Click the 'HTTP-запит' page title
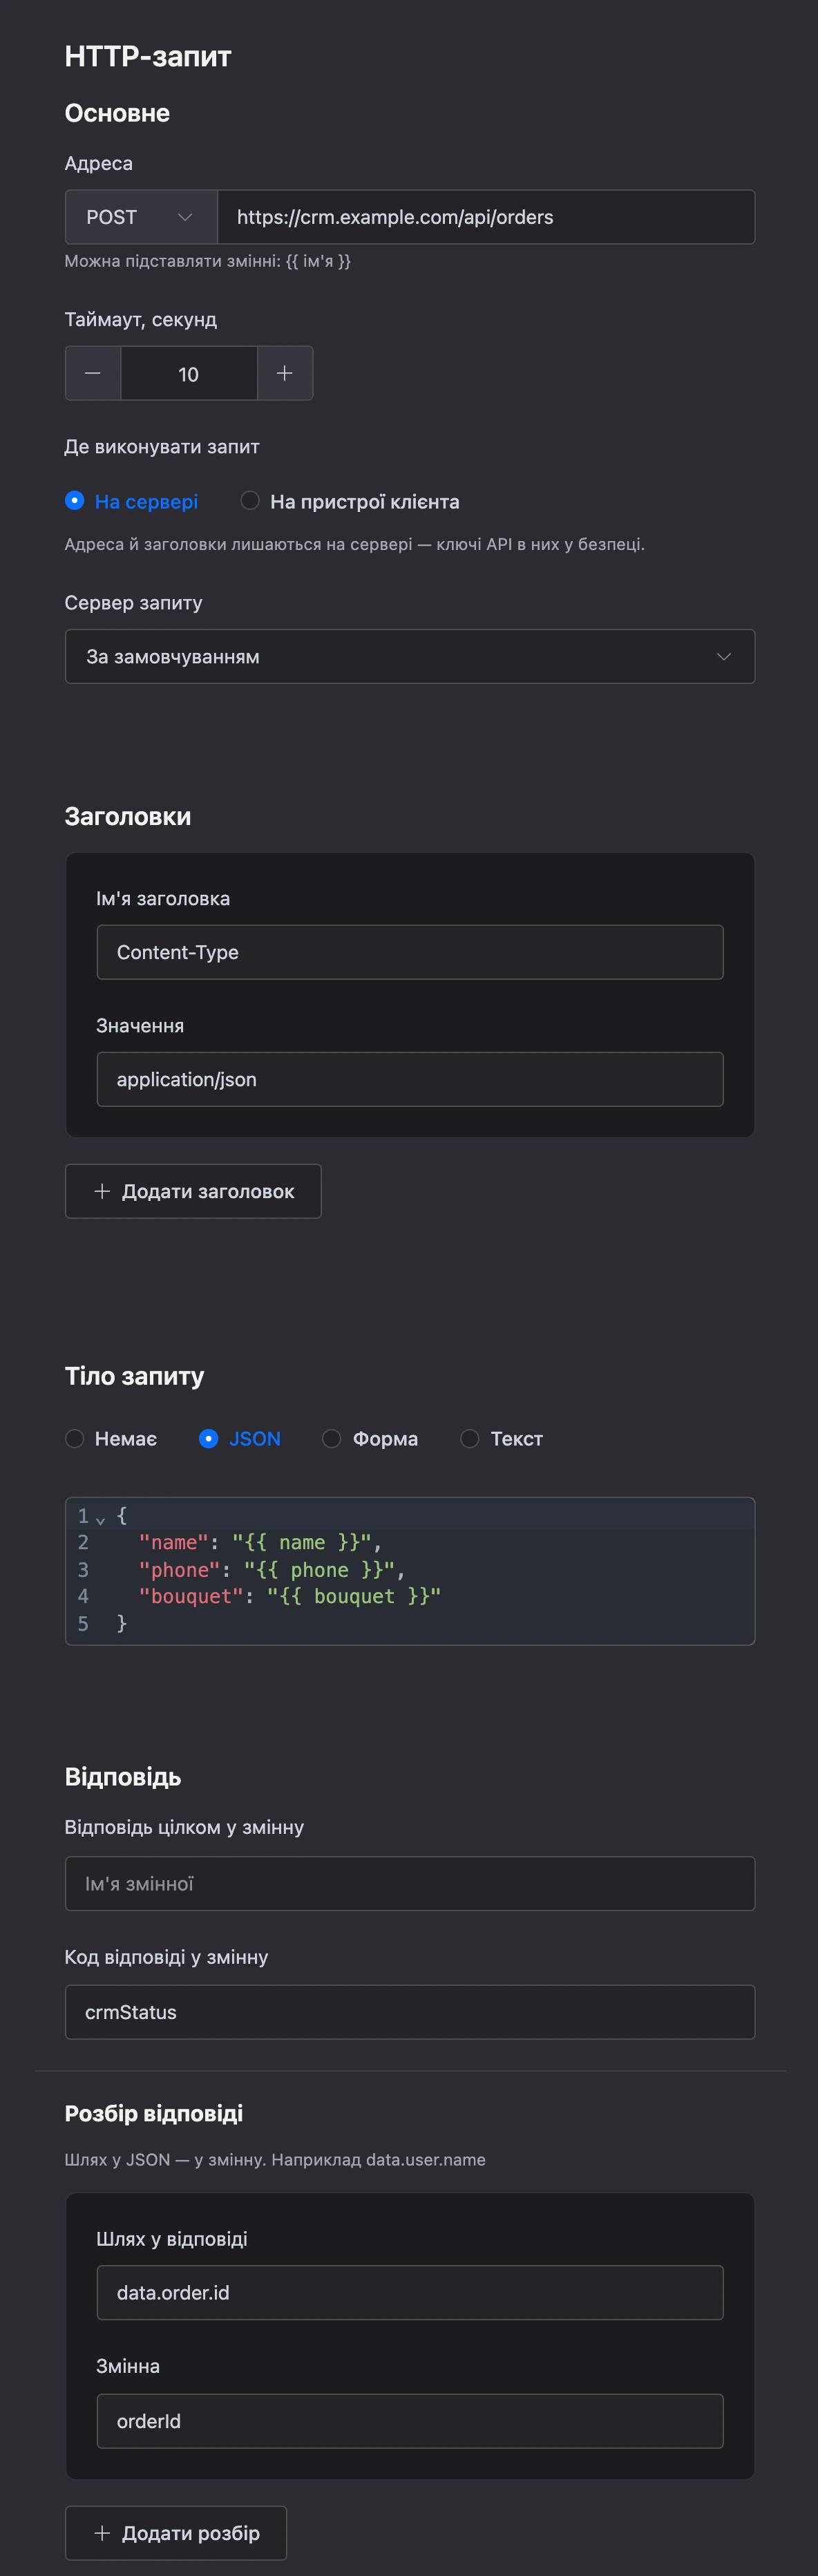Screen dimensions: 818x2576 click(x=148, y=56)
